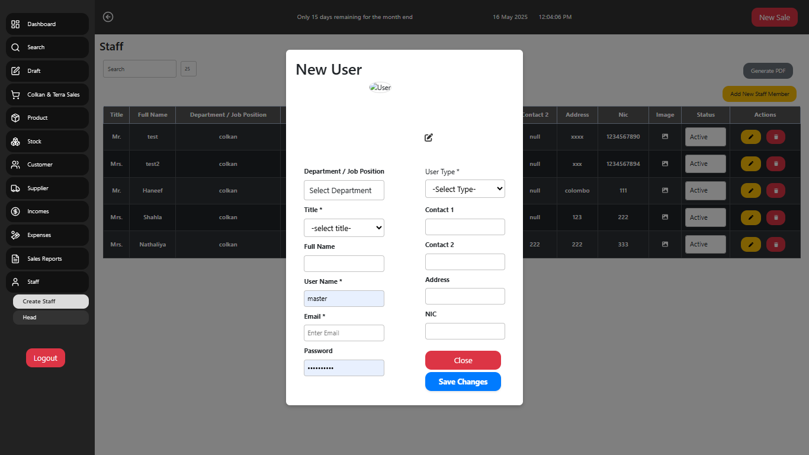Delete the Nathaliya row with trash icon
This screenshot has width=809, height=455.
(776, 244)
